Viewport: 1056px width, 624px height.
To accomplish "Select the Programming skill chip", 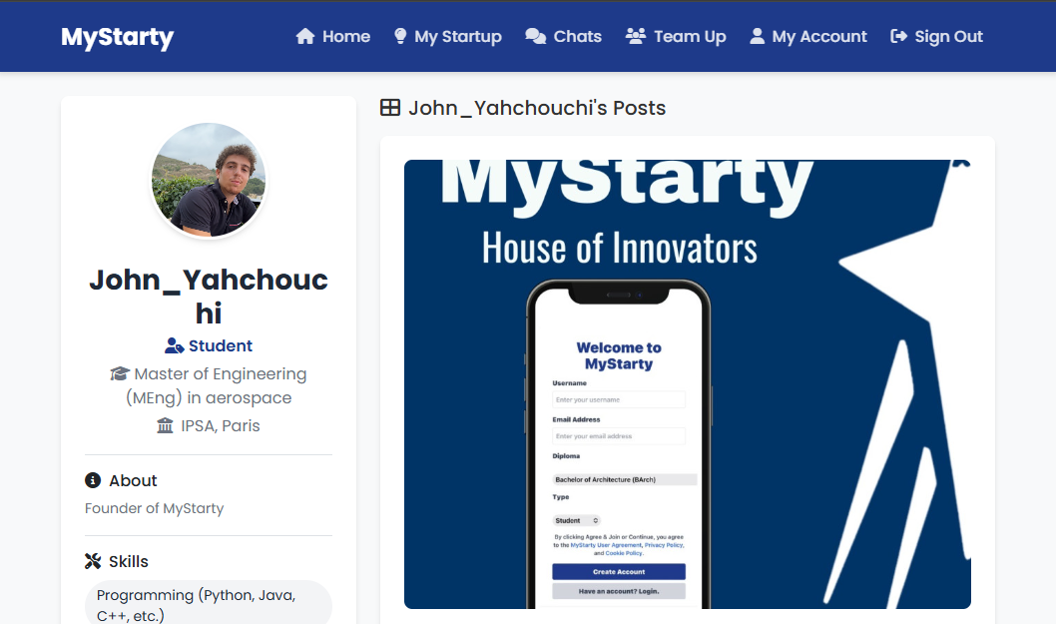I will 208,603.
